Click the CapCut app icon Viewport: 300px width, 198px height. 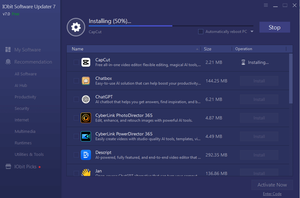click(86, 62)
